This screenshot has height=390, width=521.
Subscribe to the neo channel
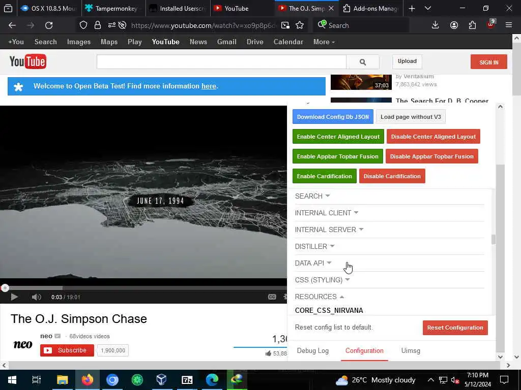[x=67, y=350]
